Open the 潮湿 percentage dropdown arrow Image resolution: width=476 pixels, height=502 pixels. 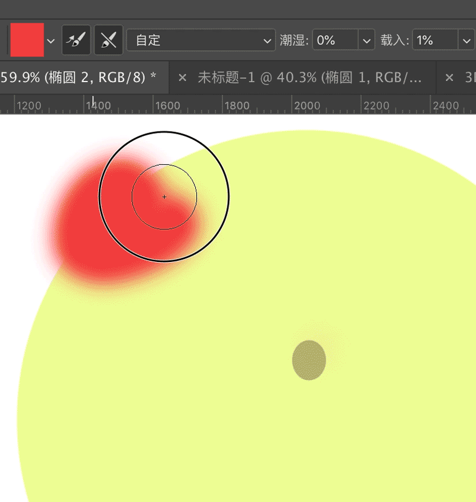coord(367,40)
